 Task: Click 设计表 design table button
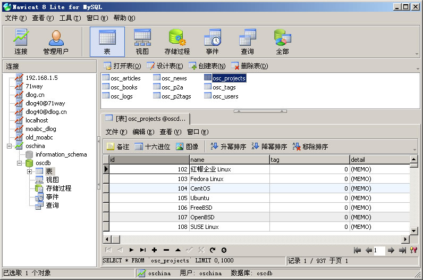point(165,66)
